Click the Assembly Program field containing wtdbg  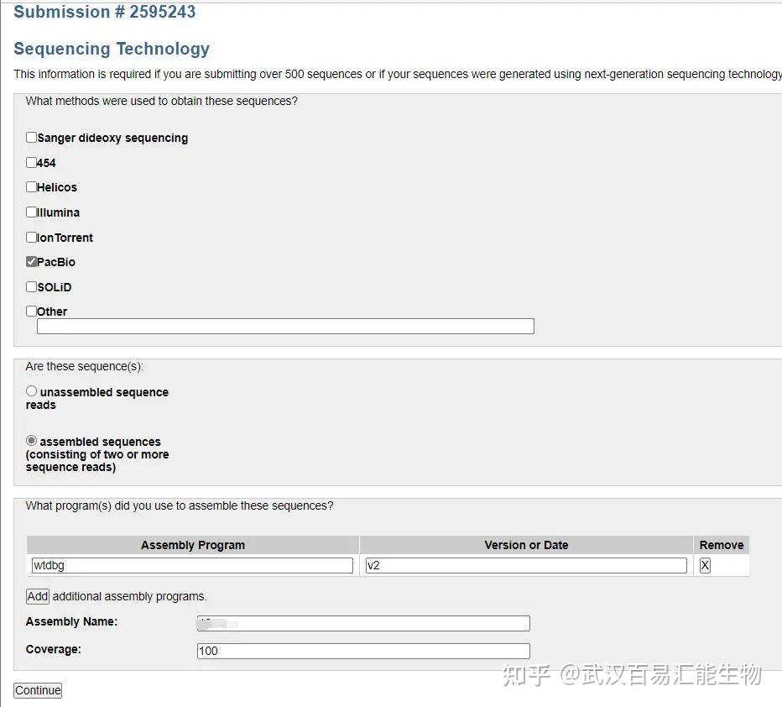(x=192, y=566)
